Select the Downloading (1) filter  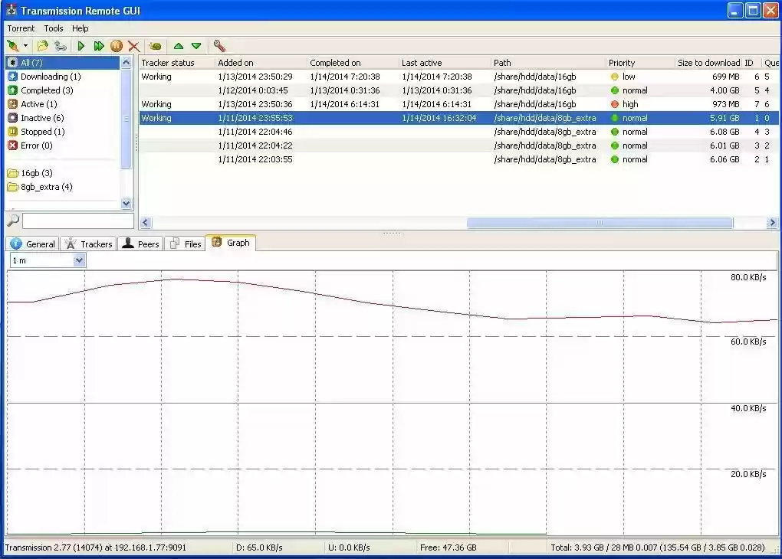62,77
